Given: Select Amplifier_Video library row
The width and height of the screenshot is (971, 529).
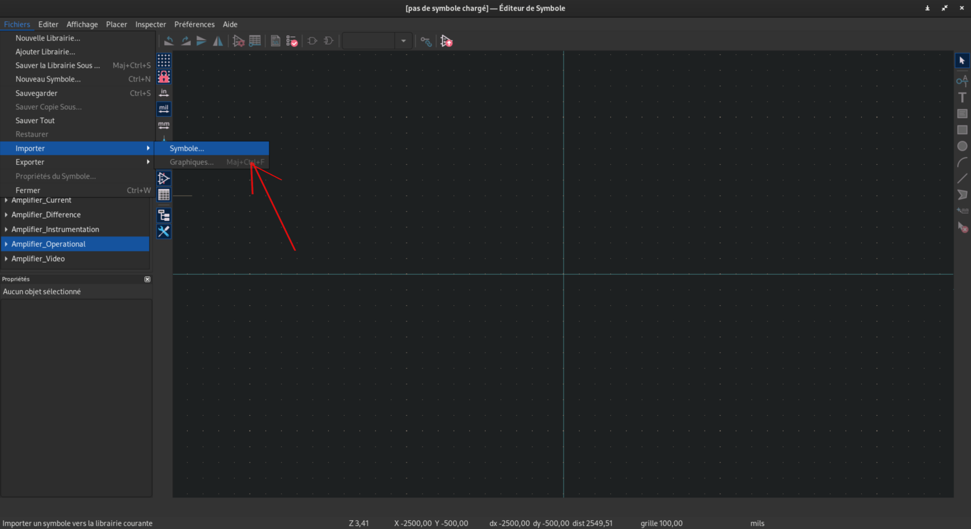Looking at the screenshot, I should click(x=75, y=259).
